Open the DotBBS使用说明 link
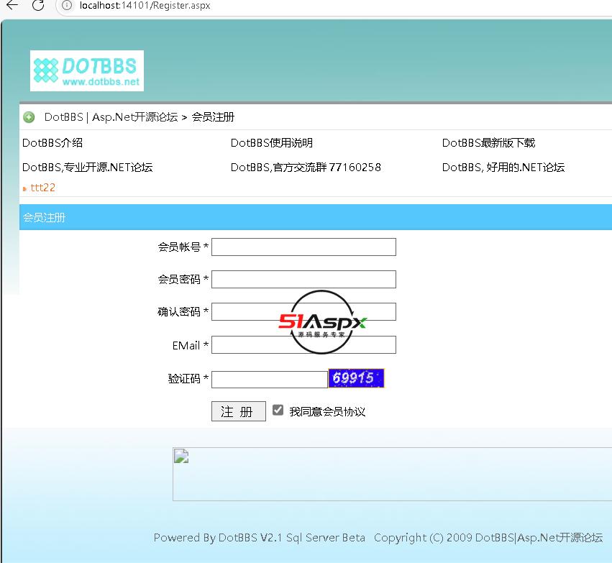Viewport: 612px width, 563px height. click(272, 143)
